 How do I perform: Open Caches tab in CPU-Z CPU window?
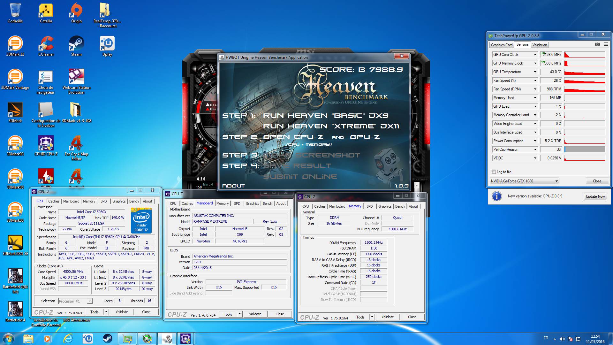(x=54, y=201)
